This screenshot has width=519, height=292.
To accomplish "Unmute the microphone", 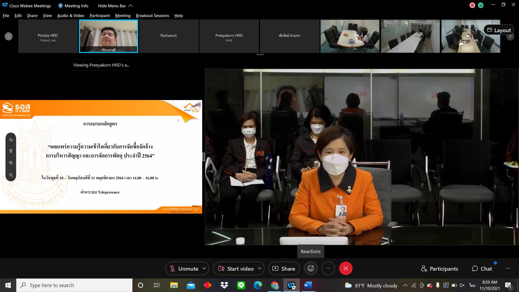I will tap(184, 268).
